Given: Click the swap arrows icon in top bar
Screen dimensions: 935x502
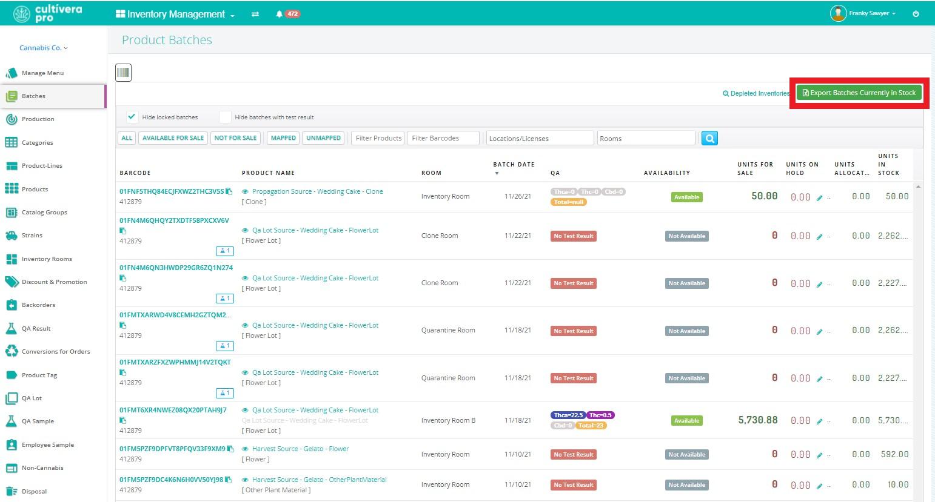Looking at the screenshot, I should pos(255,14).
